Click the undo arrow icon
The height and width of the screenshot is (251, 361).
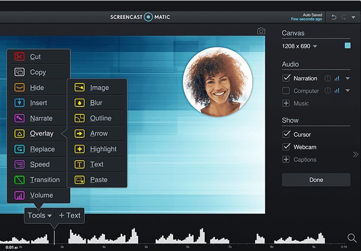[x=334, y=17]
